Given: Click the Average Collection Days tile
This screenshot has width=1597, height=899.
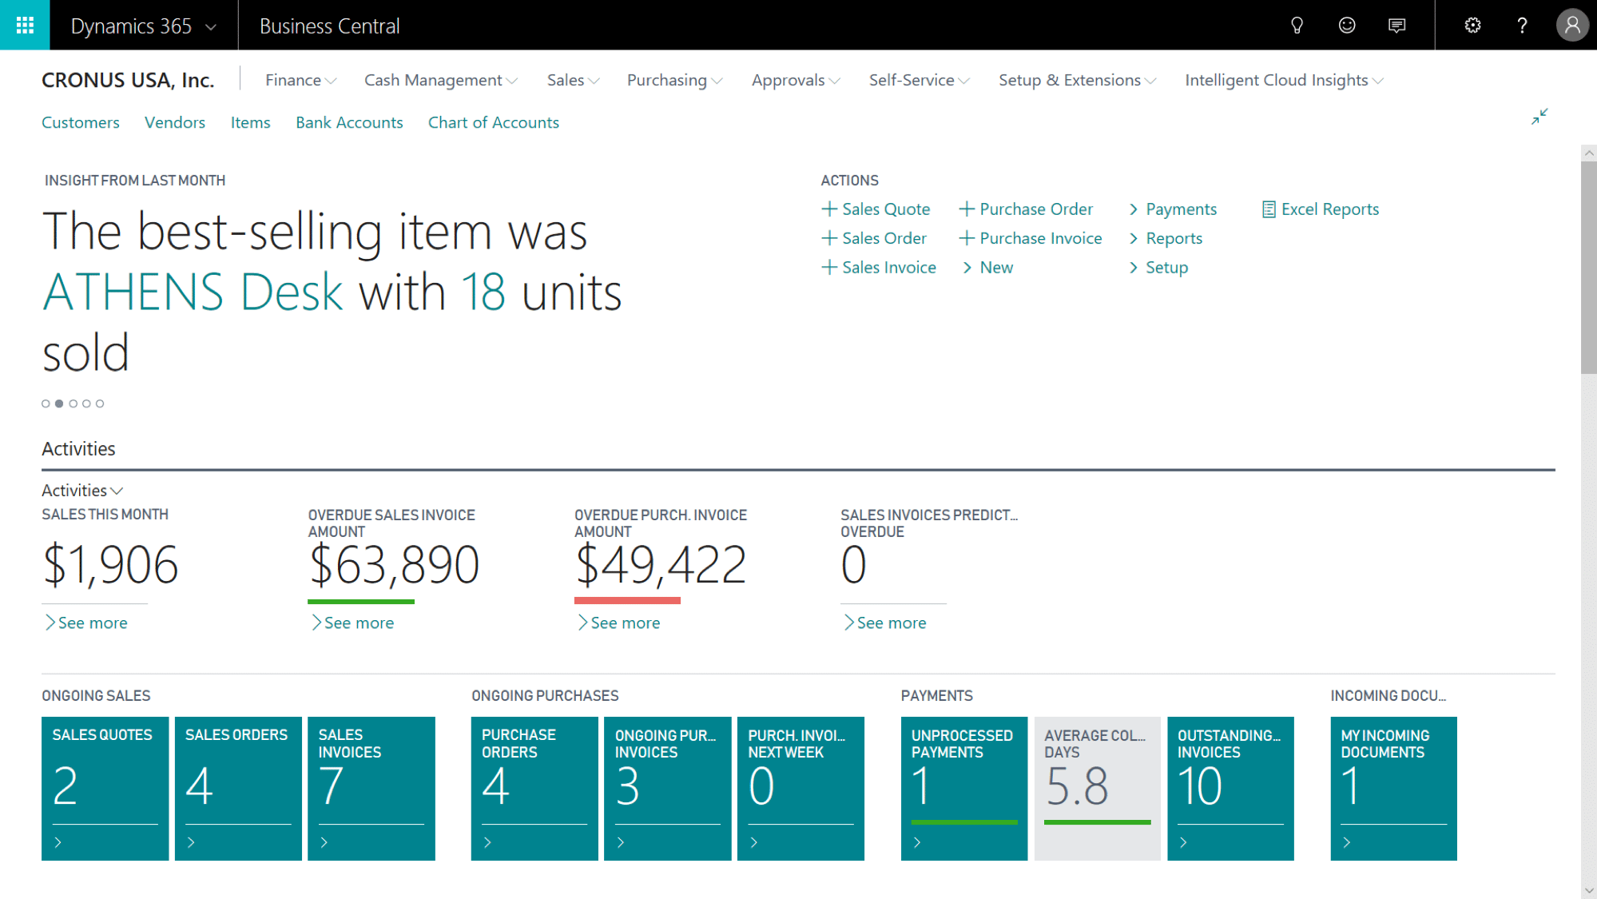Looking at the screenshot, I should pos(1096,786).
